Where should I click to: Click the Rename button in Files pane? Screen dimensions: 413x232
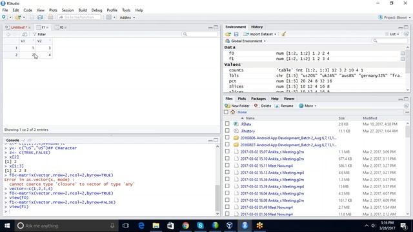point(284,106)
